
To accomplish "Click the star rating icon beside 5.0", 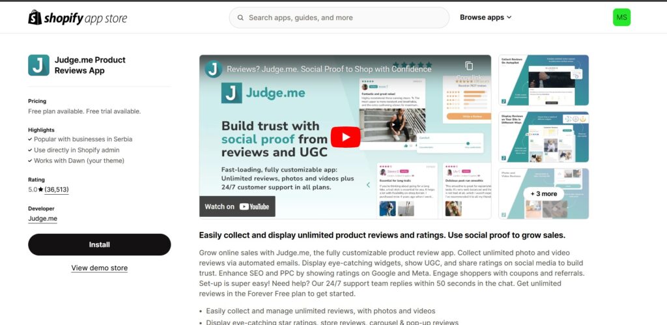I will coord(41,190).
